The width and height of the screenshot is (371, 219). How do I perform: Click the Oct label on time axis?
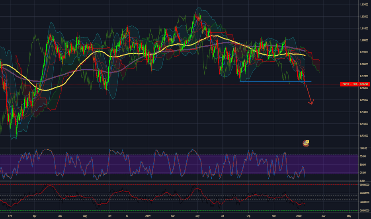[109, 215]
